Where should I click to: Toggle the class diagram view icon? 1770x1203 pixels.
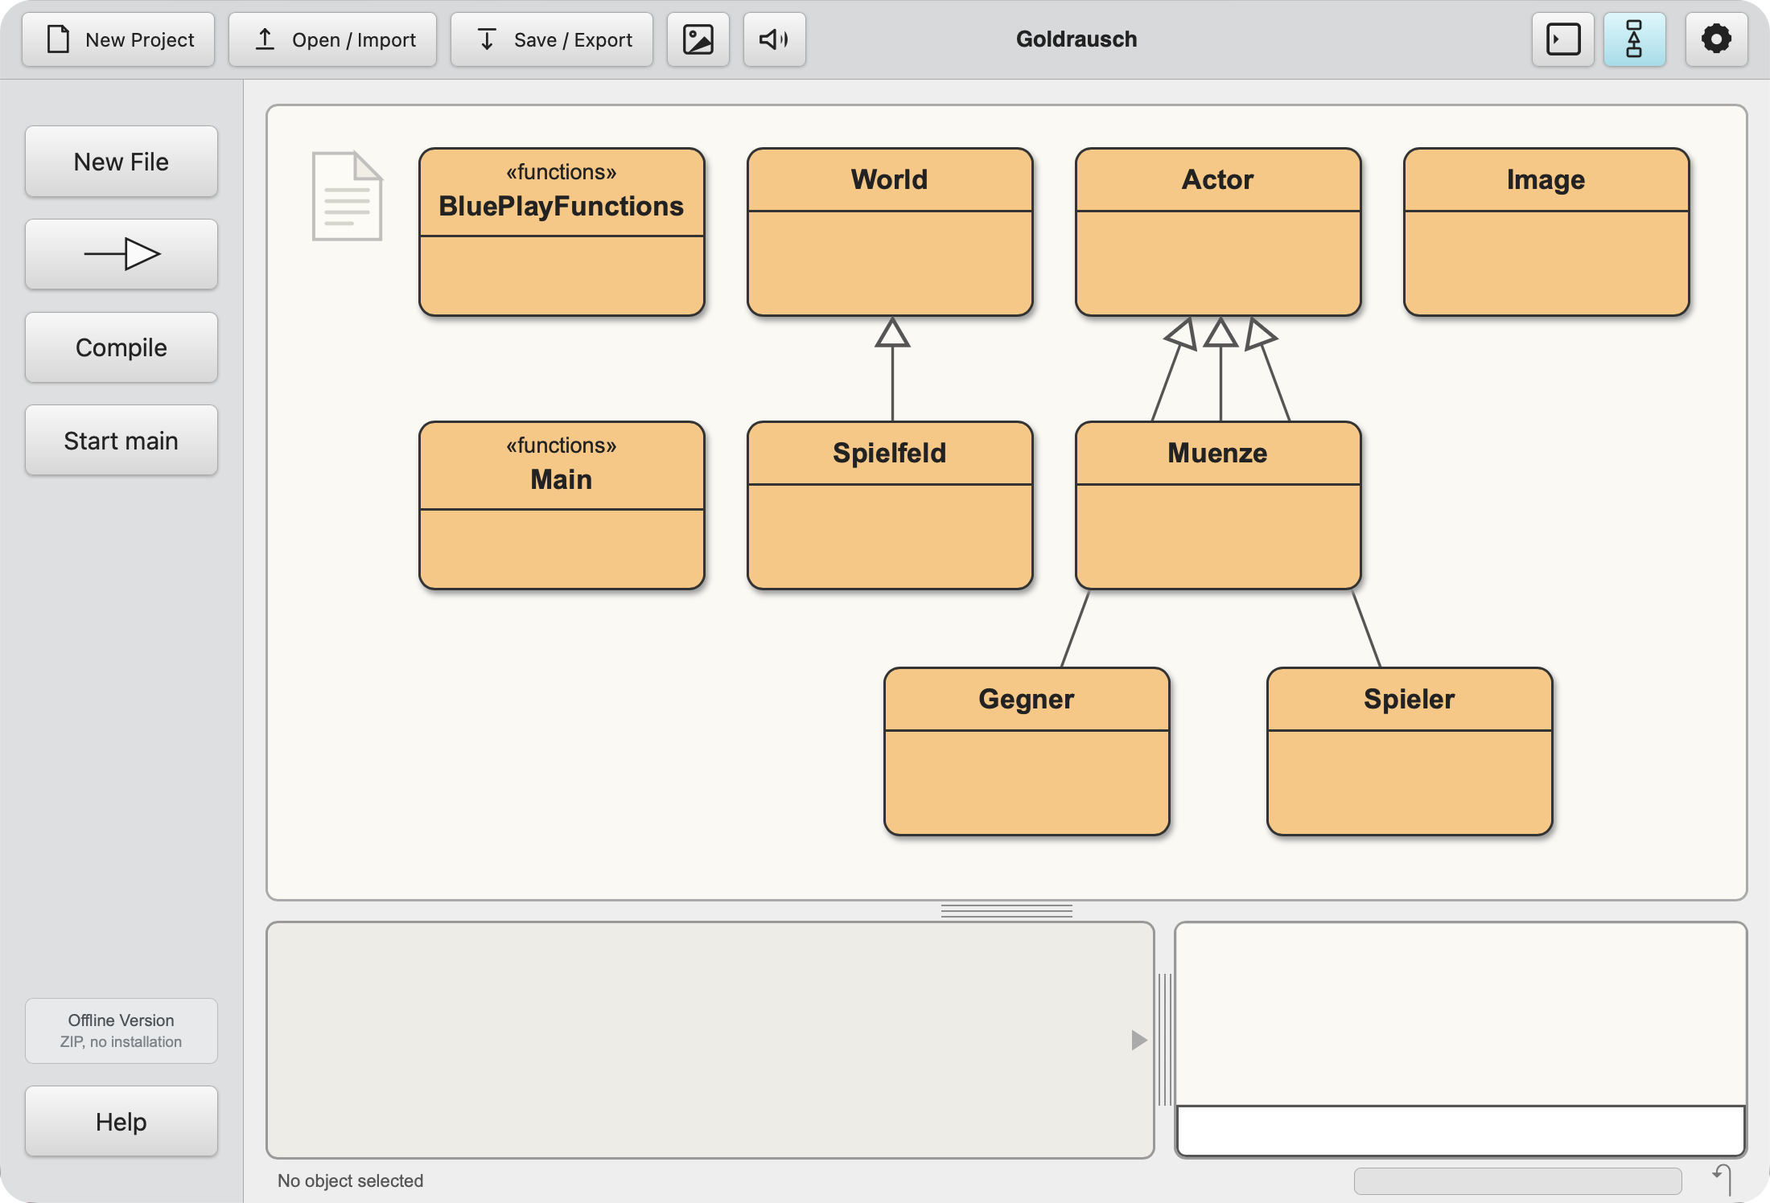1634,39
